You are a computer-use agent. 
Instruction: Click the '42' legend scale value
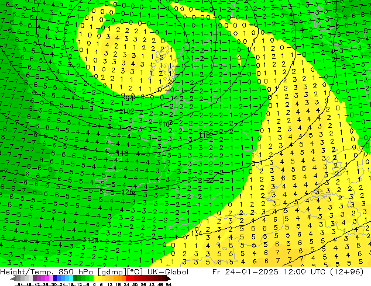tap(152, 284)
